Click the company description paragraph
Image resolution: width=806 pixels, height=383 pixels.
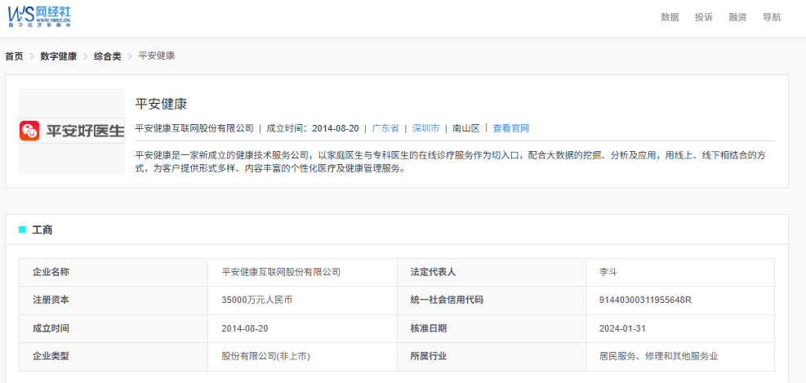[449, 162]
